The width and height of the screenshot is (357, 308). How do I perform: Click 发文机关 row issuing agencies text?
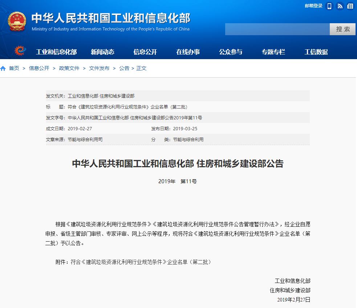pyautogui.click(x=101, y=96)
